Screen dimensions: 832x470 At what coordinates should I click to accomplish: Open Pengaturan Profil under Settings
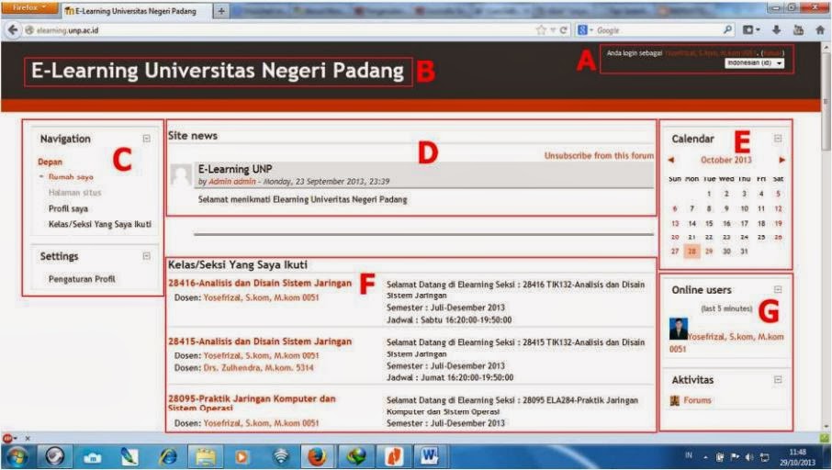coord(82,279)
